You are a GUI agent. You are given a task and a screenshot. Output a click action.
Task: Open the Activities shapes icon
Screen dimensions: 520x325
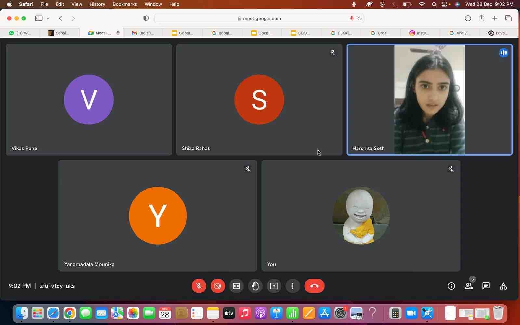(x=503, y=286)
